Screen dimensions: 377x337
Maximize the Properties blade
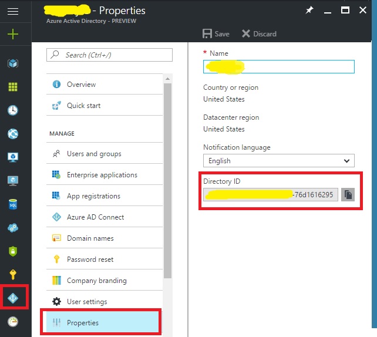(x=345, y=10)
